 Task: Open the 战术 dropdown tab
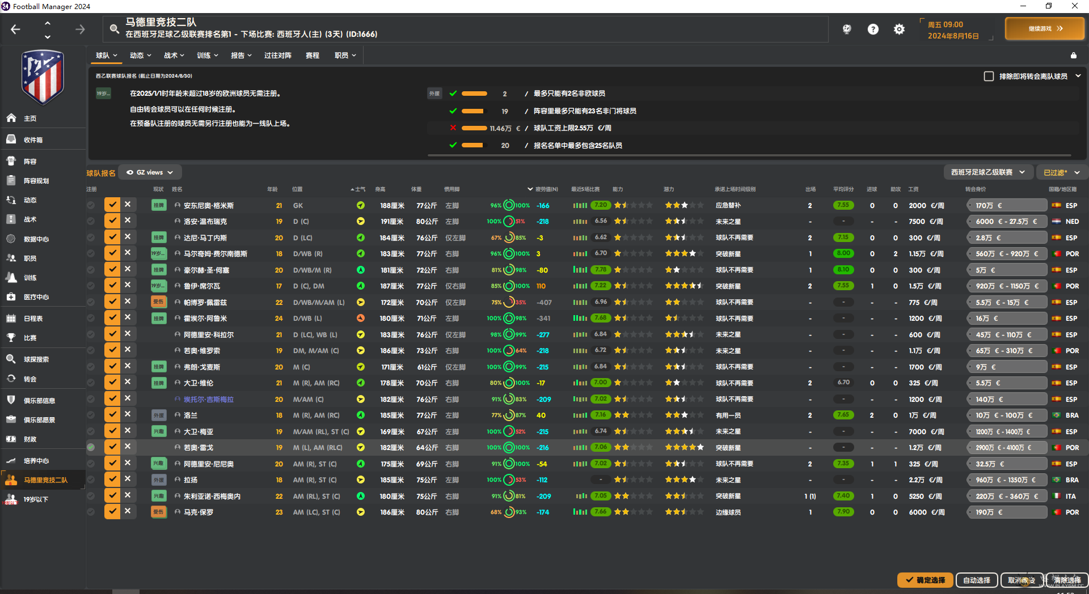[174, 56]
